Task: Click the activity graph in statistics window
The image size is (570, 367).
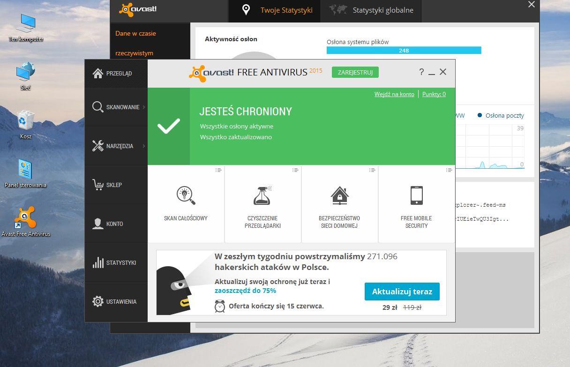Action: (x=490, y=146)
